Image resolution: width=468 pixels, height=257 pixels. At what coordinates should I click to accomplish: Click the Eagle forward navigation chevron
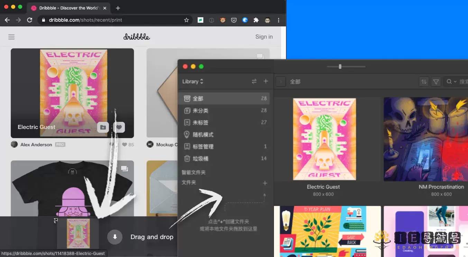pos(281,82)
